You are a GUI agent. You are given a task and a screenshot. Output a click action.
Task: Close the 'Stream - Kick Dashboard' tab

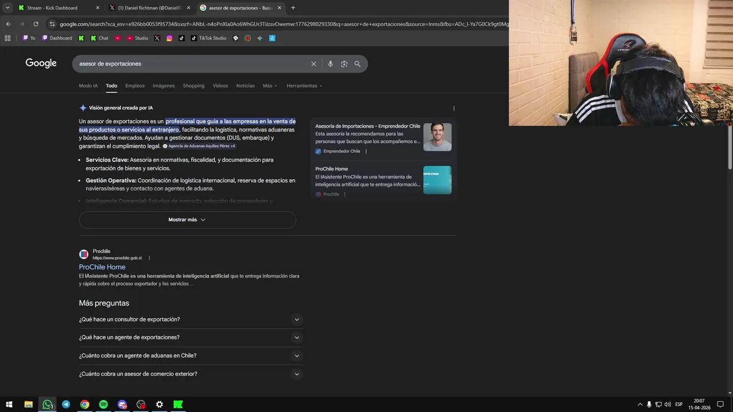pyautogui.click(x=97, y=8)
